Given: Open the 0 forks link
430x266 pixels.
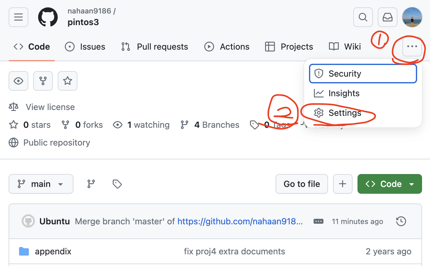Looking at the screenshot, I should (x=82, y=125).
